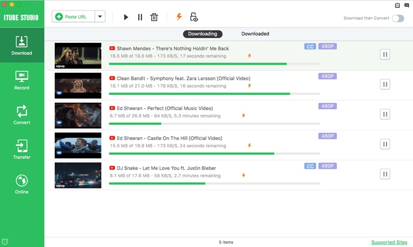This screenshot has height=247, width=413.
Task: Open the Convert section in sidebar
Action: coord(22,115)
